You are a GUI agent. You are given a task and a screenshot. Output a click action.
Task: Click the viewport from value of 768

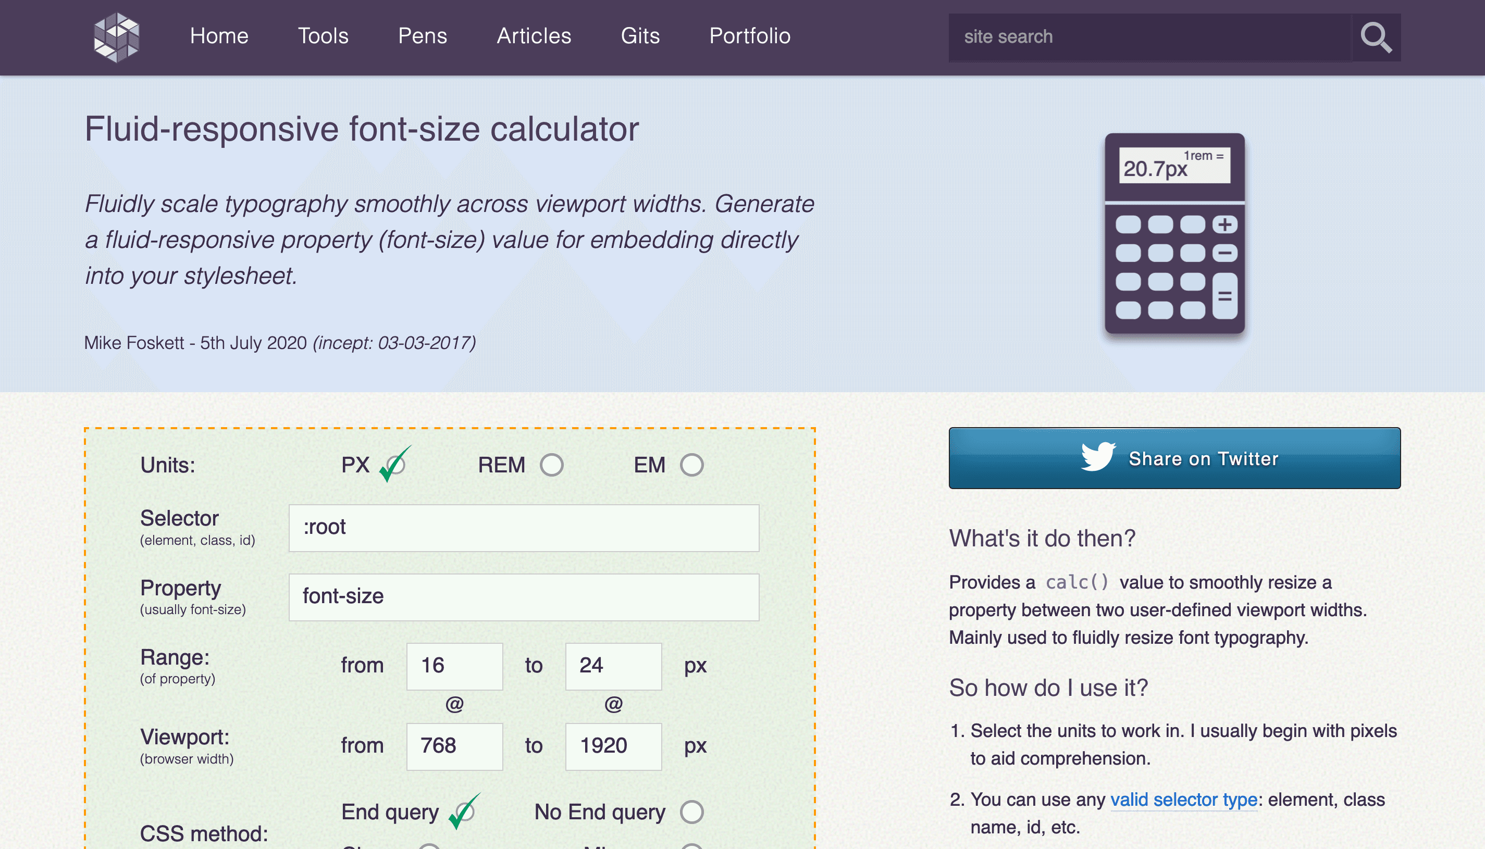[454, 746]
